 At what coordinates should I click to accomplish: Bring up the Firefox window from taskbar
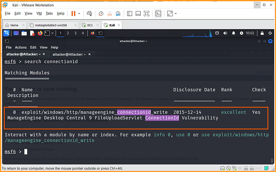(93, 33)
